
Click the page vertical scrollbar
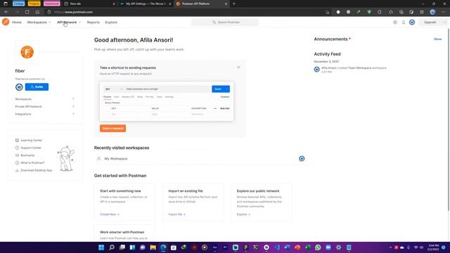(x=449, y=120)
